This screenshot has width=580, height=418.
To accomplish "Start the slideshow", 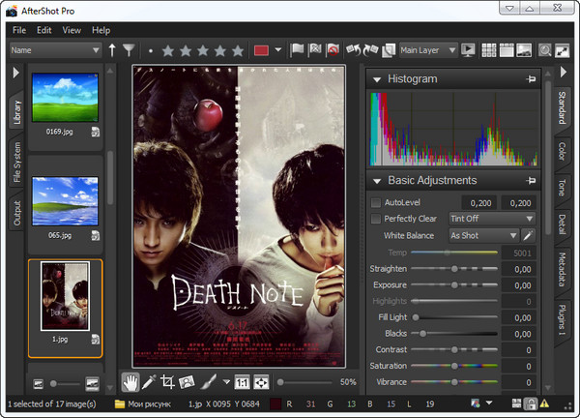I will pos(468,50).
